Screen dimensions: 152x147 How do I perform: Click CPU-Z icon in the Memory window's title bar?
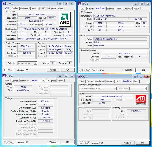tap(4, 76)
